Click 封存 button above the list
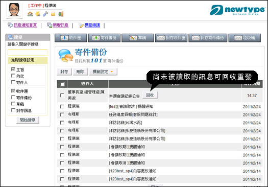268x187 pixels. tap(64, 72)
